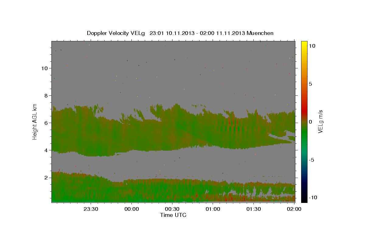Viewport: 365px width, 243px height.
Task: Click the 23:30 time tick label
Action: 91,209
